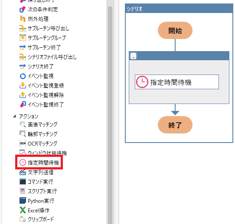Select the シナリオ title bar in the flowchart
Image resolution: width=235 pixels, height=224 pixels.
click(179, 9)
